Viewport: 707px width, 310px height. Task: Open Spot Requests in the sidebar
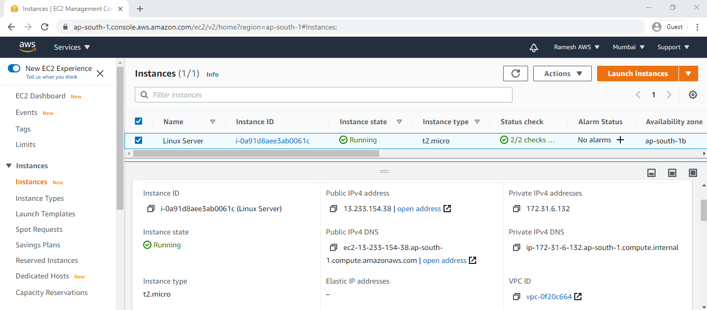coord(39,229)
